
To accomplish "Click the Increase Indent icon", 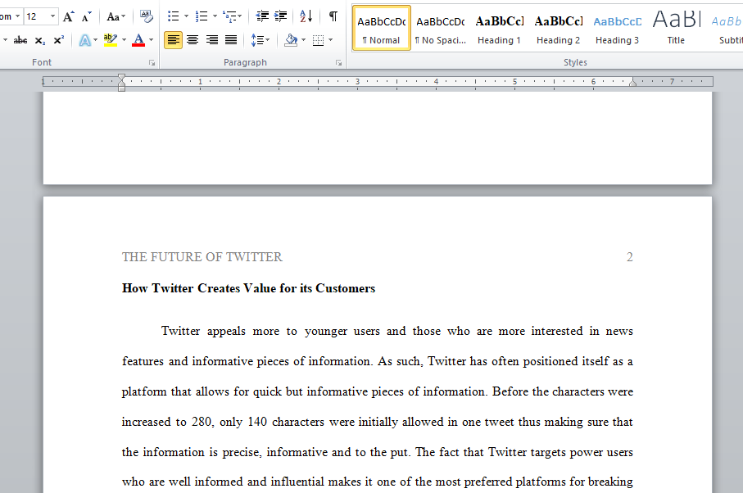I will click(x=280, y=16).
